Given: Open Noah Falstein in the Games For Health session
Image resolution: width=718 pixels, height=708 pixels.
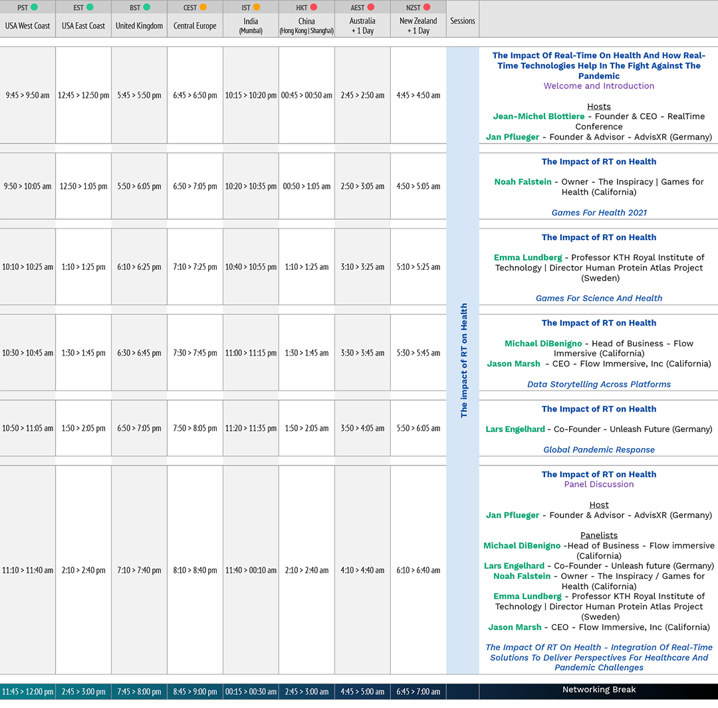Looking at the screenshot, I should click(x=523, y=181).
